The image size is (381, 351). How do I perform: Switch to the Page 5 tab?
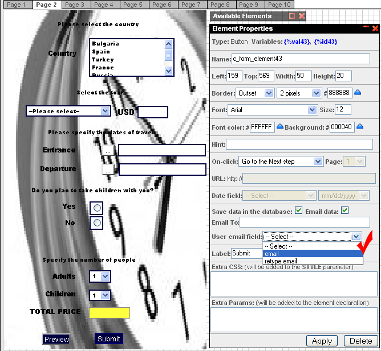click(x=135, y=5)
